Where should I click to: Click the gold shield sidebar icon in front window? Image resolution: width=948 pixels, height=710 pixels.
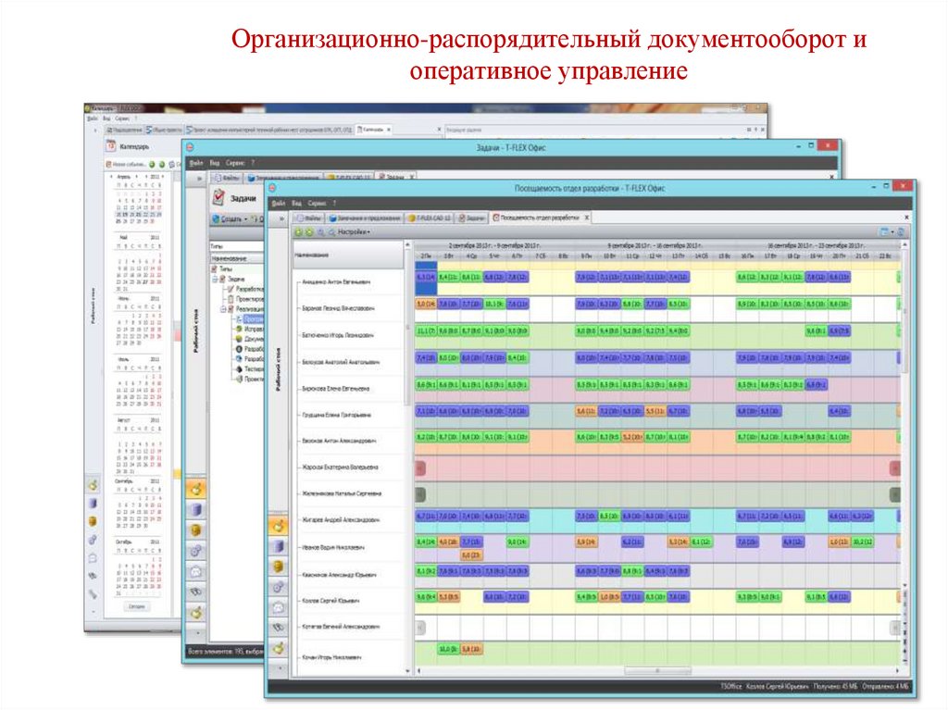(x=278, y=567)
